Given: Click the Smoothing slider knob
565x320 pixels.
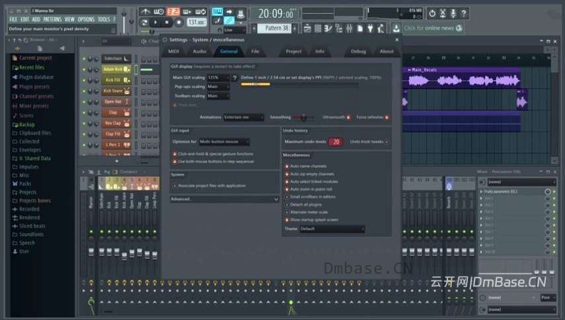Looking at the screenshot, I should 304,118.
